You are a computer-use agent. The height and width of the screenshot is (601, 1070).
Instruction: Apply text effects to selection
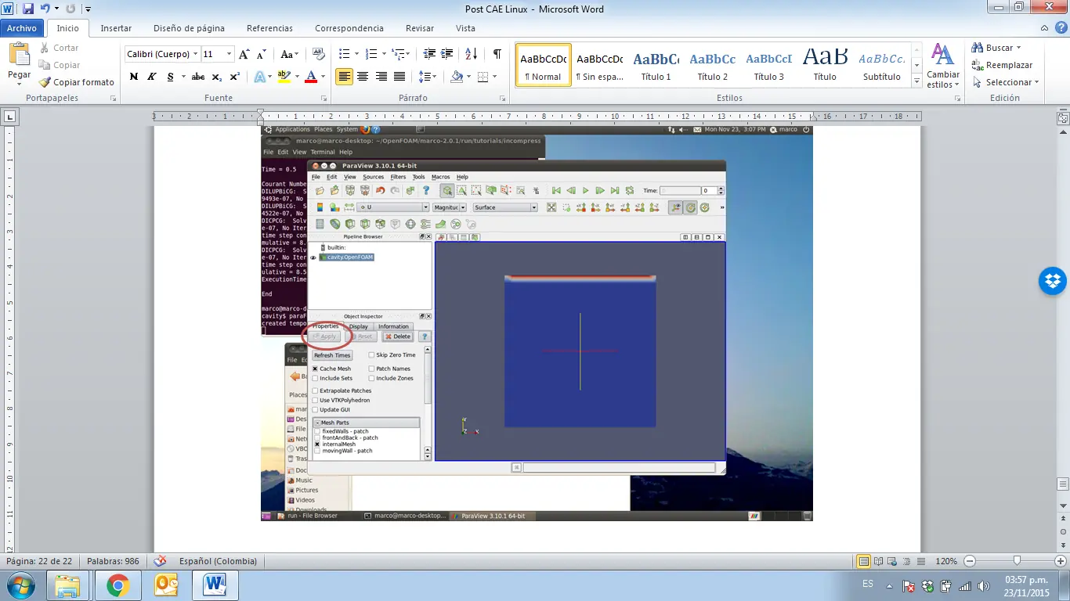260,77
